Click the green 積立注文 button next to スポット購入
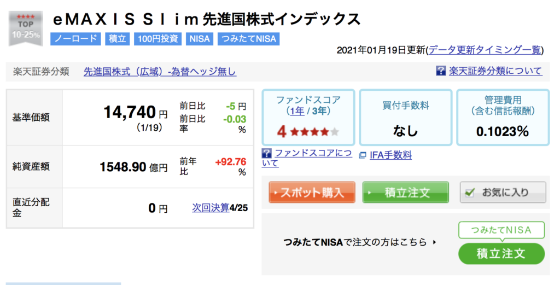The width and height of the screenshot is (560, 285). (405, 193)
